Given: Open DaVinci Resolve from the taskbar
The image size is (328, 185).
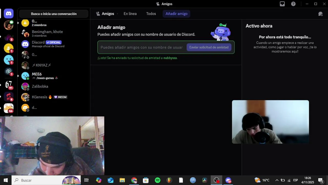Looking at the screenshot, I should click(204, 180).
